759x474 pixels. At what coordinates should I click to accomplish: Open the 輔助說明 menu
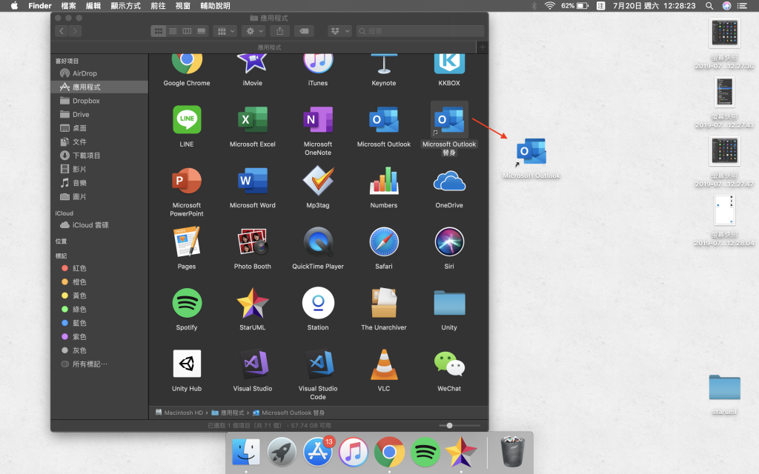point(215,6)
